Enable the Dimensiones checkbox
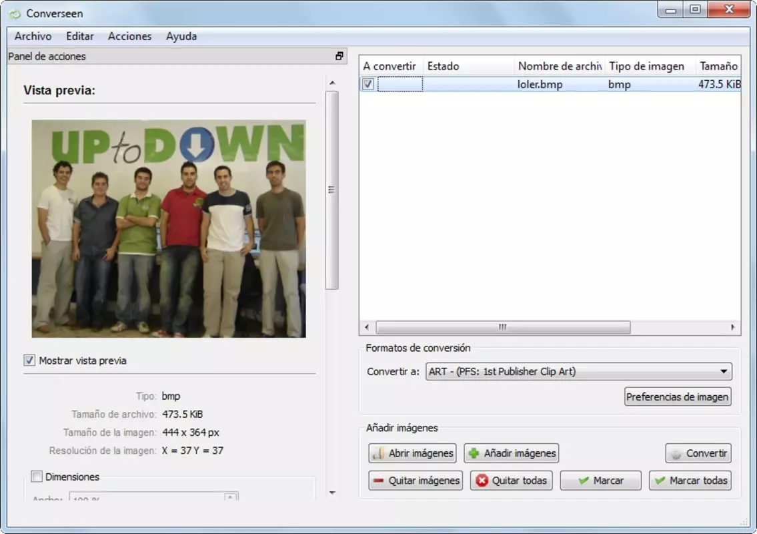The image size is (757, 534). tap(37, 477)
